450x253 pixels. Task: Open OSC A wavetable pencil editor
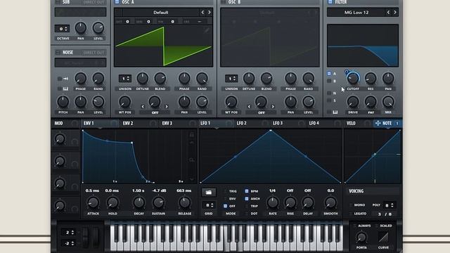click(207, 30)
